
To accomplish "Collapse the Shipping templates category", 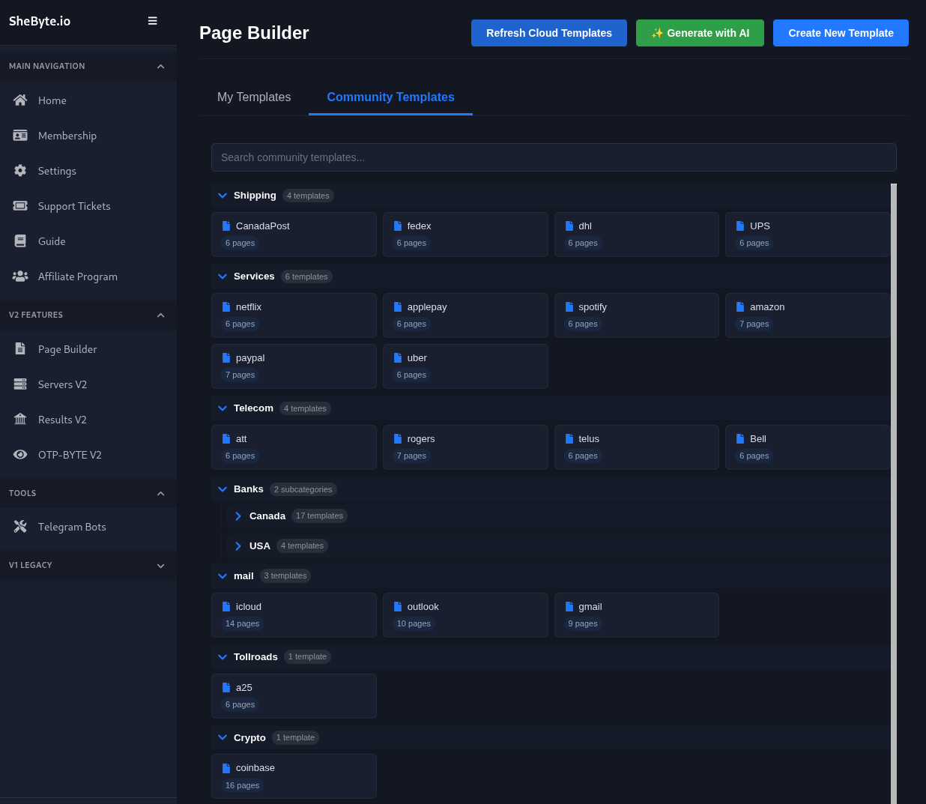I will pos(223,195).
